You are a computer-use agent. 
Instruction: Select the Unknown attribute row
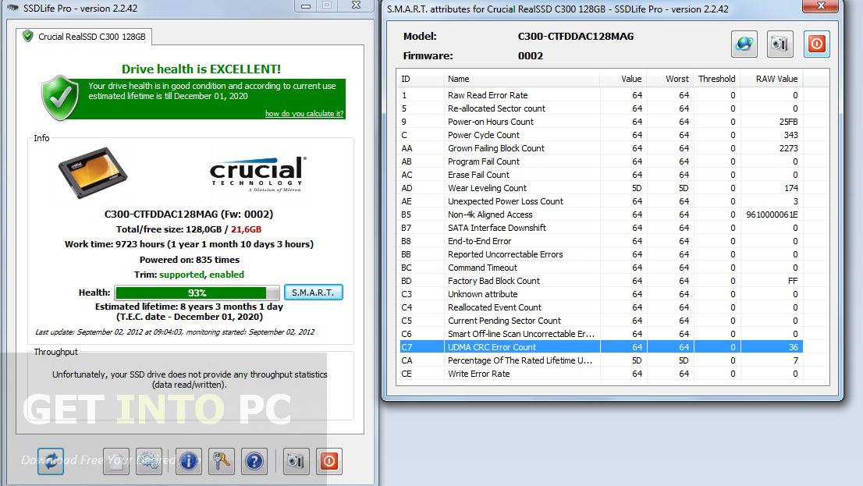click(600, 294)
